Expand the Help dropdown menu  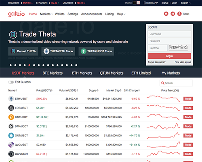click(x=121, y=14)
